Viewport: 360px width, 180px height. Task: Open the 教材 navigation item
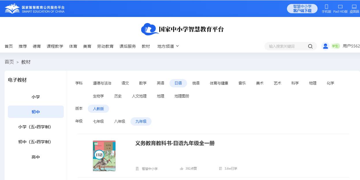pos(146,46)
